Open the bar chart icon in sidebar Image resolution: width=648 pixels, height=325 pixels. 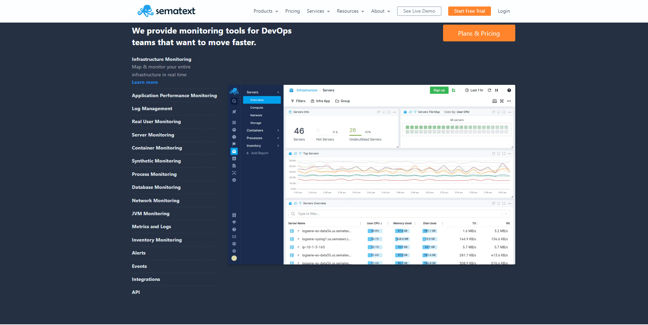coord(234,158)
